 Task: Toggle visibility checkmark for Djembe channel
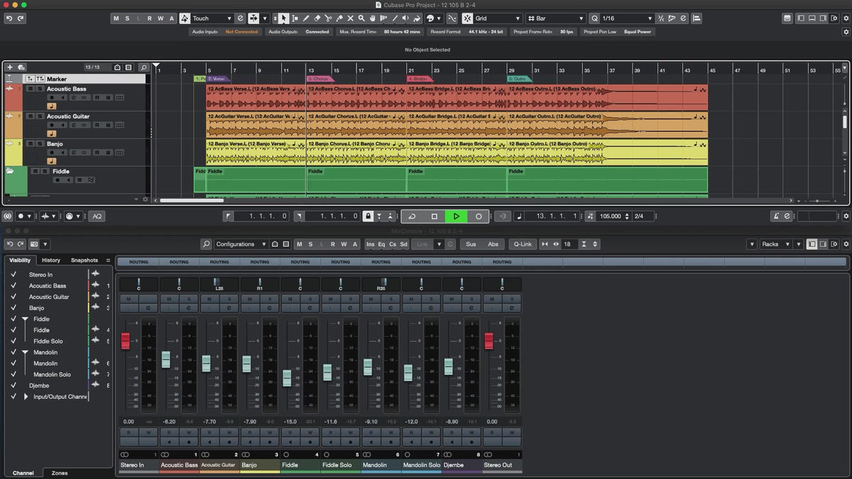13,385
